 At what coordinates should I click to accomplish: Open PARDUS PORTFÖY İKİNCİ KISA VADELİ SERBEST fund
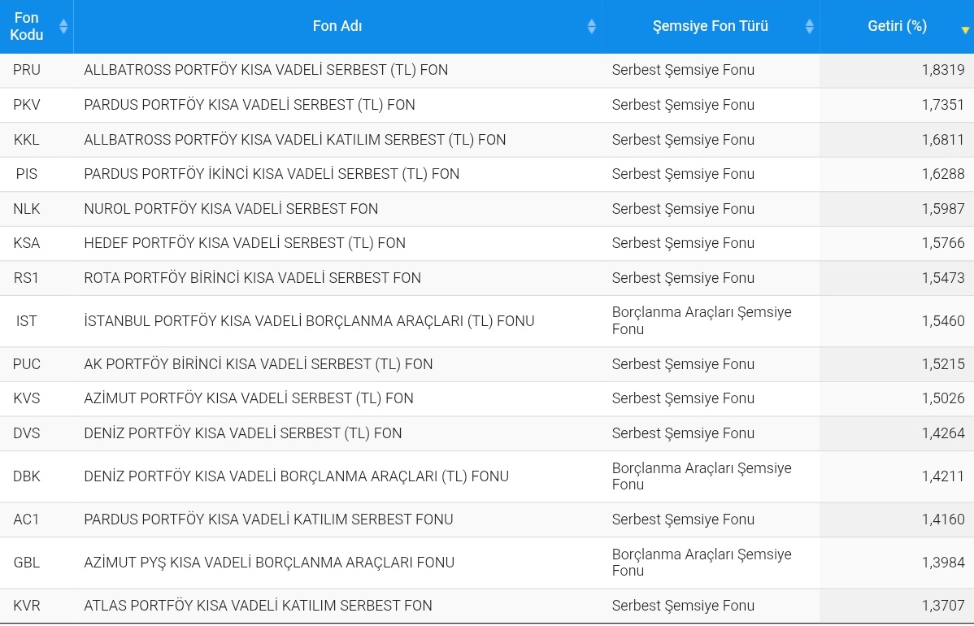[x=272, y=174]
